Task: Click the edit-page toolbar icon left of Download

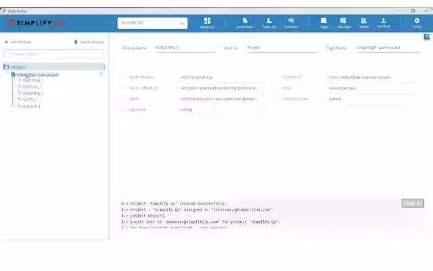Action: pos(364,22)
